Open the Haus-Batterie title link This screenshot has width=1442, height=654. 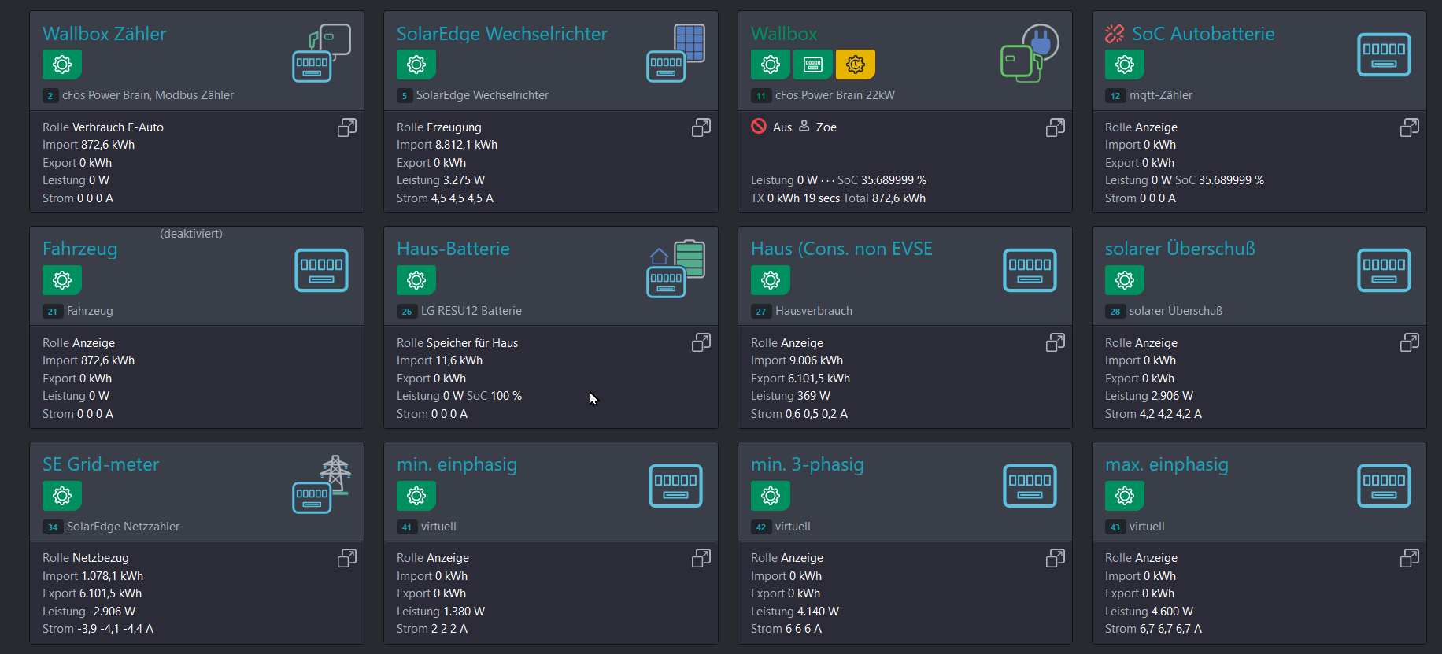tap(453, 249)
